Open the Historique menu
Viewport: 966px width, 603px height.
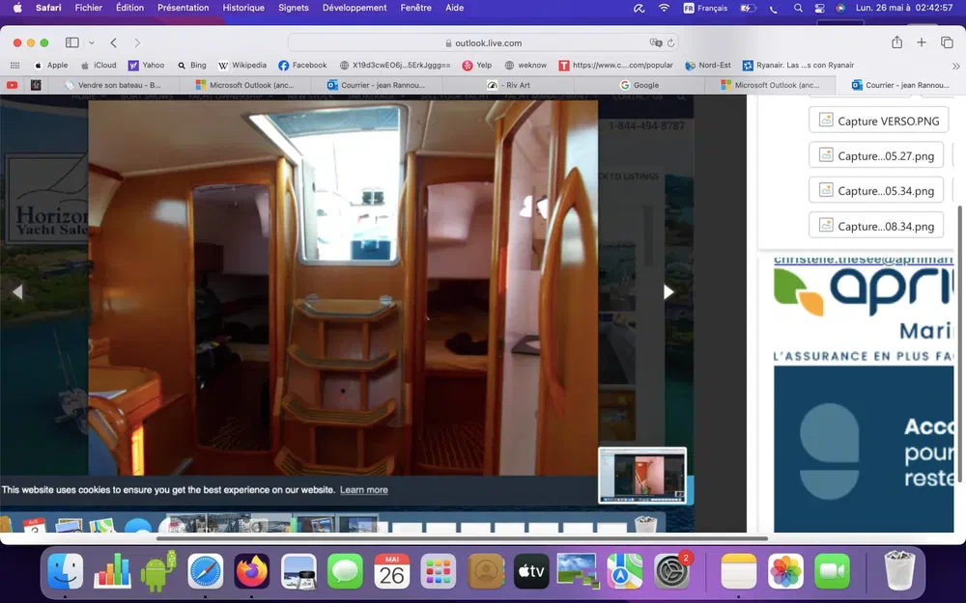(242, 8)
